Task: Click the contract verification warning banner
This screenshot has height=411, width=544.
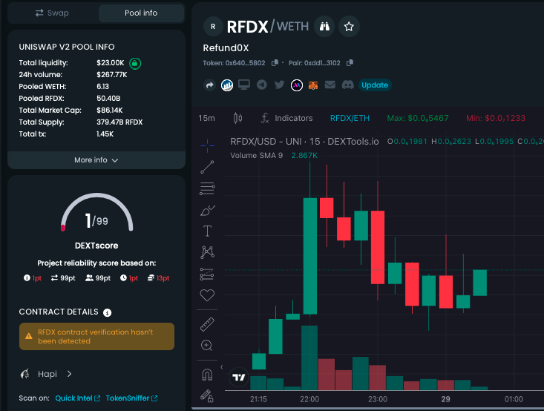Action: pyautogui.click(x=96, y=336)
